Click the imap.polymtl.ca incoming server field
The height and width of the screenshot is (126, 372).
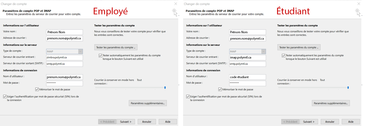pyautogui.click(x=248, y=57)
